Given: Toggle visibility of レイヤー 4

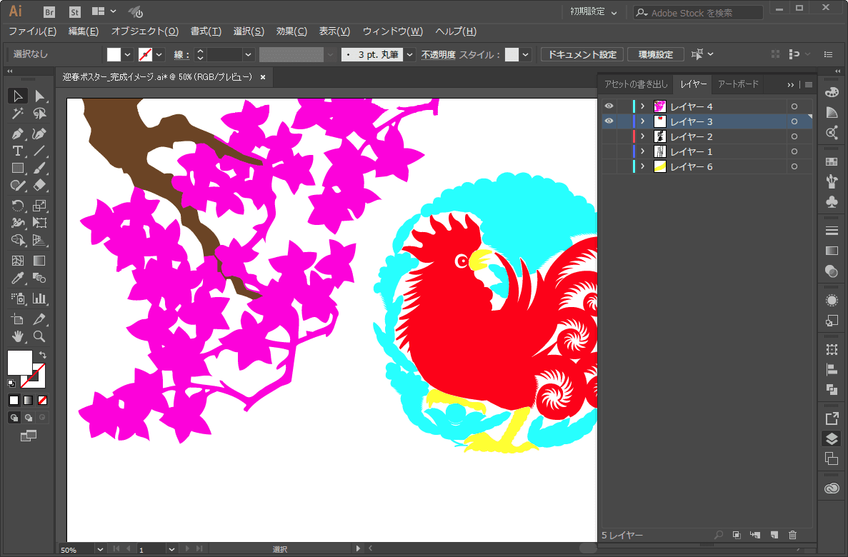Looking at the screenshot, I should [x=609, y=106].
